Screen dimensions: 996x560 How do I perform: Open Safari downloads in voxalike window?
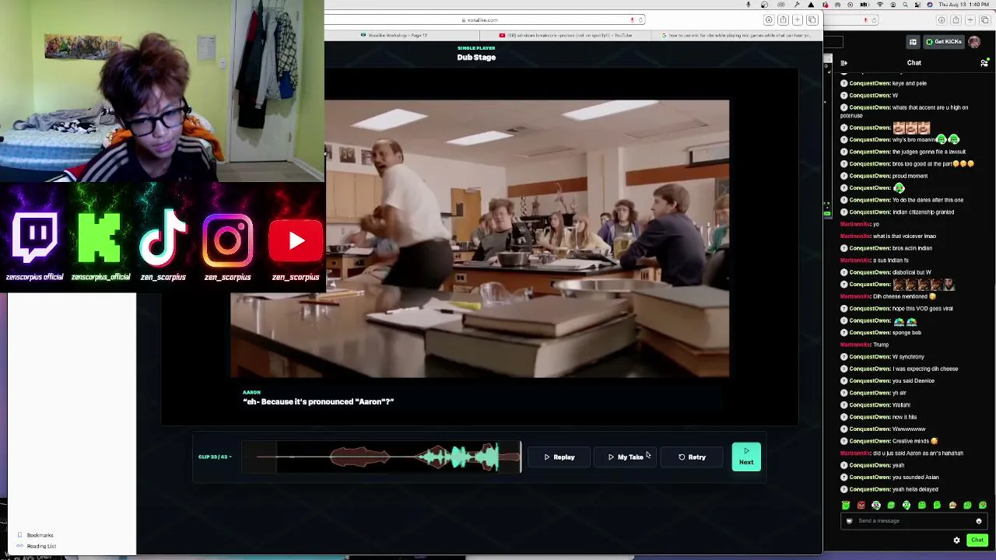click(x=769, y=20)
